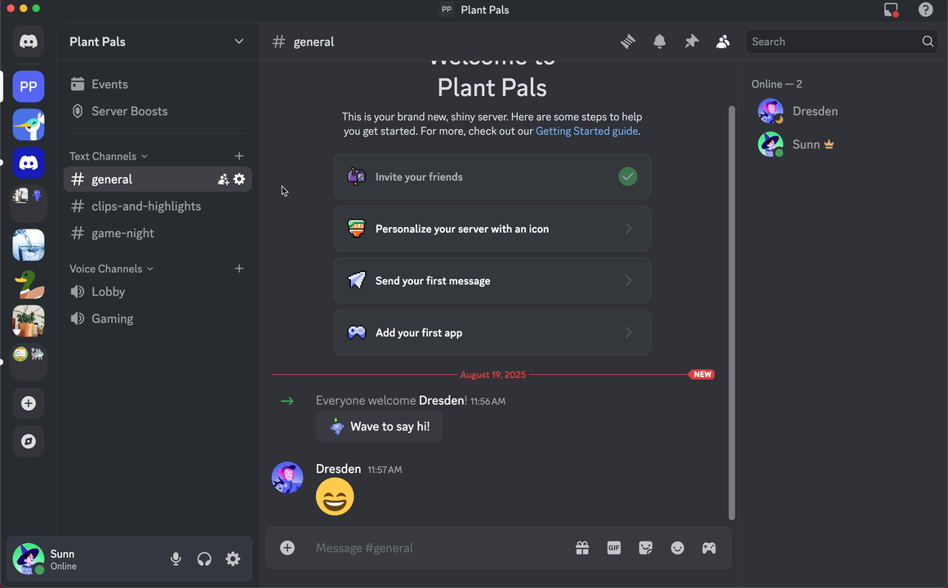Expand Plant Pals server dropdown menu
The image size is (948, 588).
[x=238, y=42]
